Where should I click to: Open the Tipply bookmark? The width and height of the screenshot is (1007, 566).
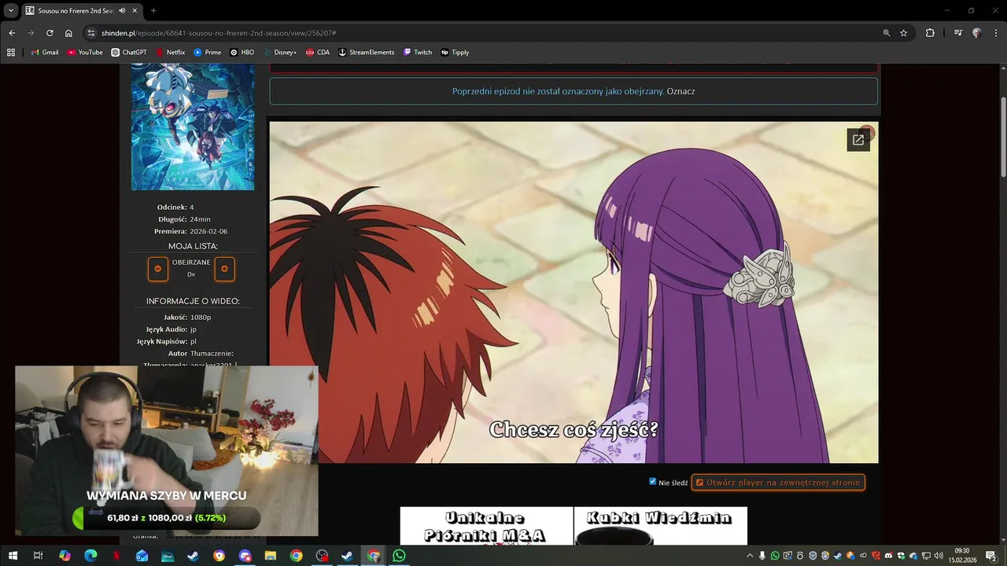point(456,53)
